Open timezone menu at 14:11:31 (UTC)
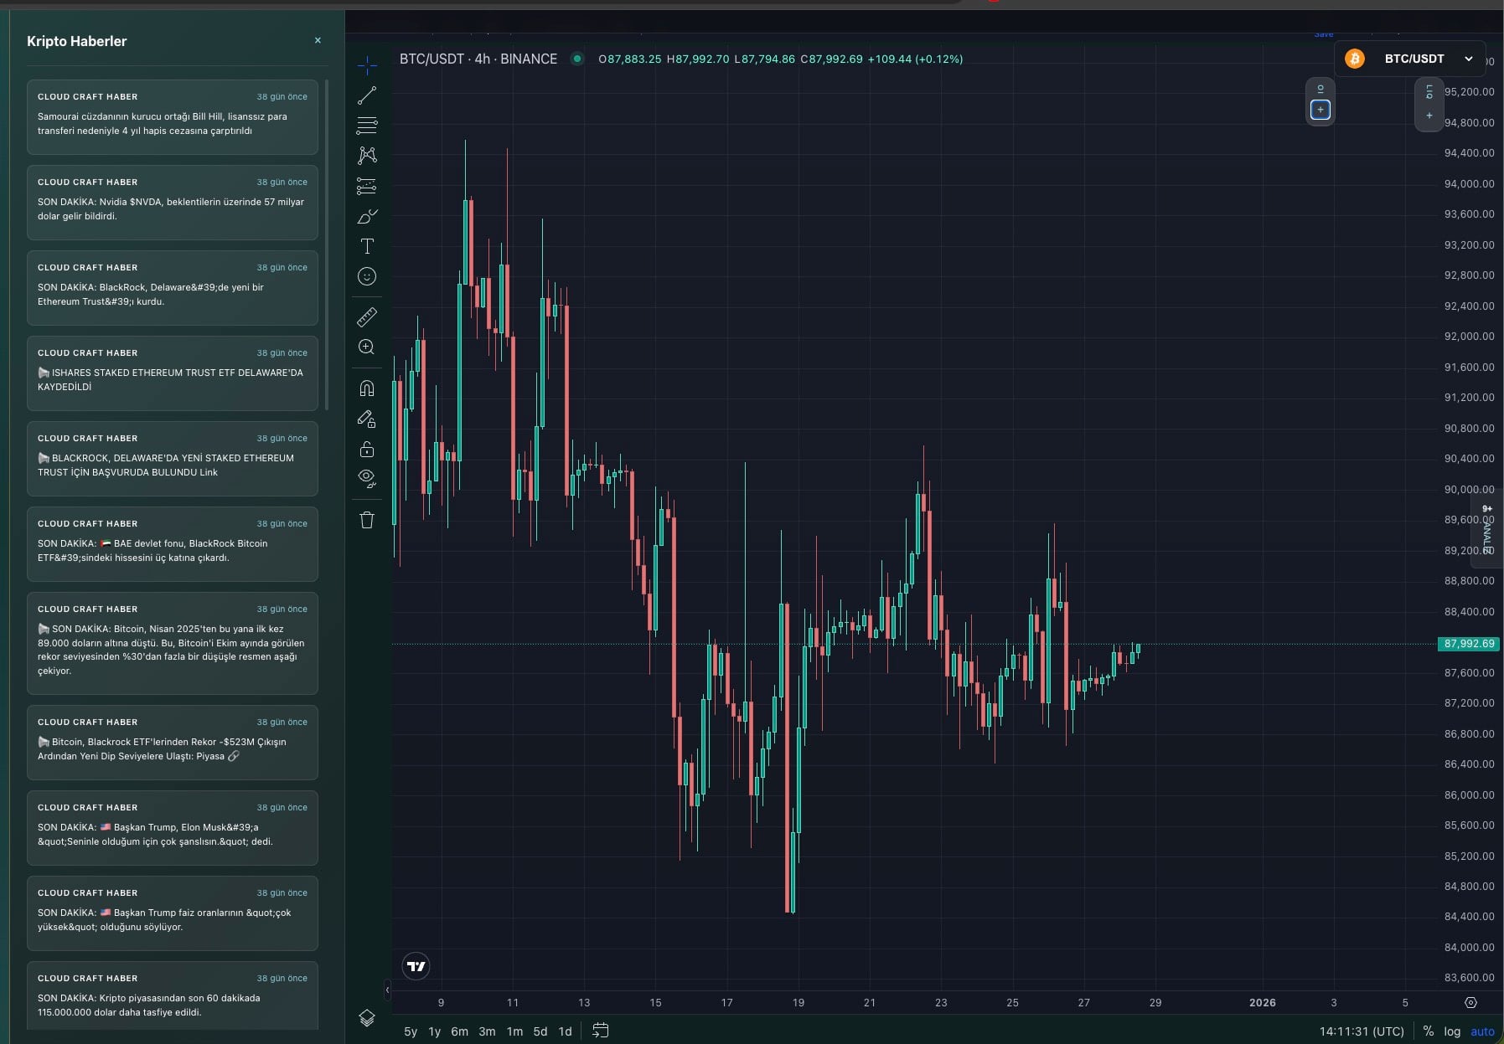 click(x=1362, y=1031)
